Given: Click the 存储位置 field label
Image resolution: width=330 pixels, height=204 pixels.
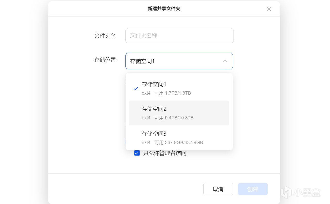Looking at the screenshot, I should (105, 60).
